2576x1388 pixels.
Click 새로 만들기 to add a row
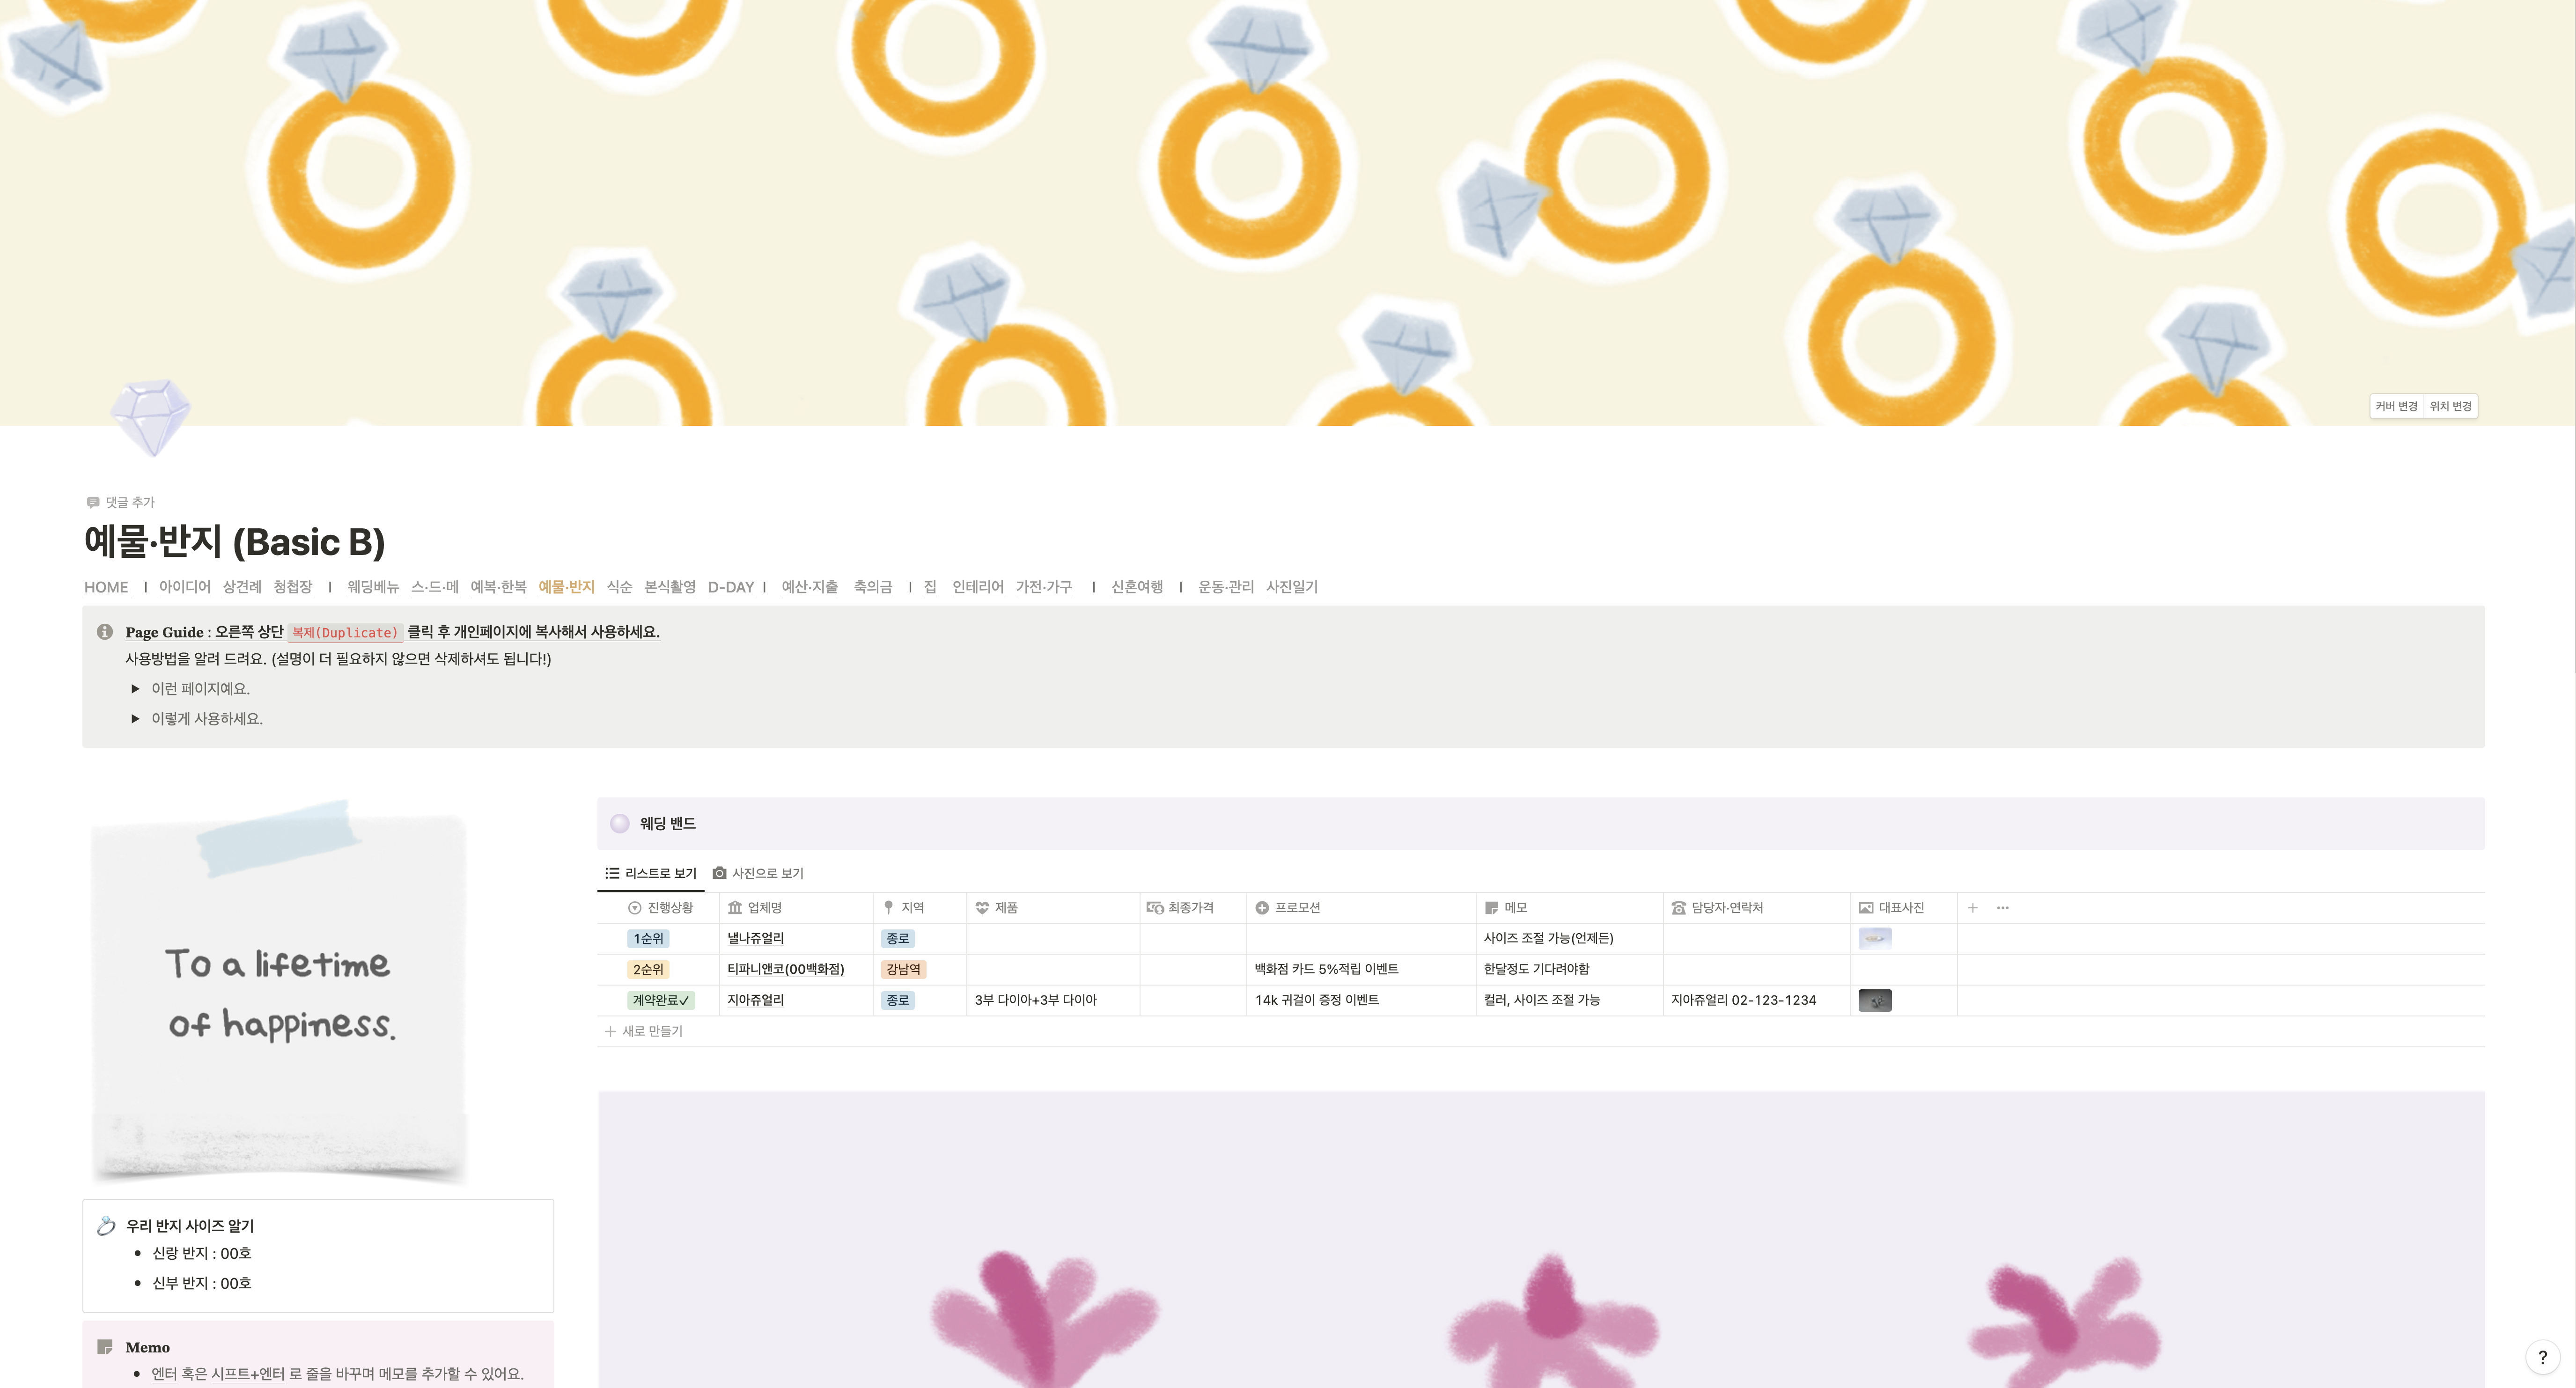click(x=644, y=1031)
